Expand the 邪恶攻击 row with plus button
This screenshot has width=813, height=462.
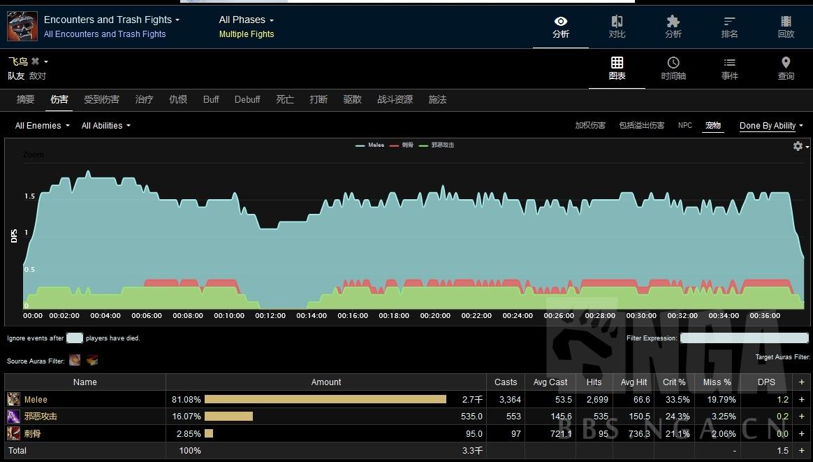pyautogui.click(x=802, y=417)
